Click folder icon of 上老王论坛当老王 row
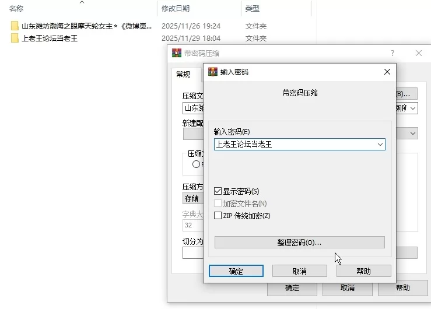 (x=15, y=38)
